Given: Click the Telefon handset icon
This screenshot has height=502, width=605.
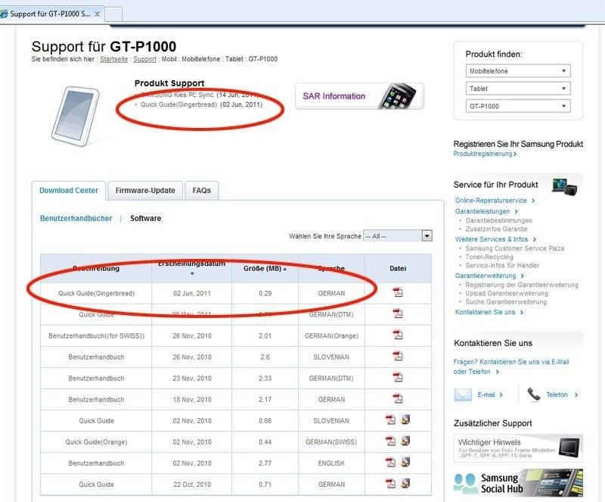Looking at the screenshot, I should [x=534, y=394].
